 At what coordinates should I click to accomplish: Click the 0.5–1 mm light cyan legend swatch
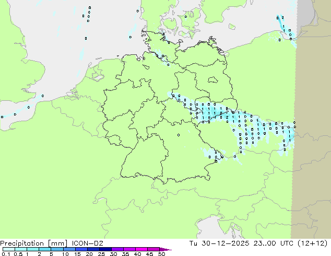pyautogui.click(x=21, y=249)
